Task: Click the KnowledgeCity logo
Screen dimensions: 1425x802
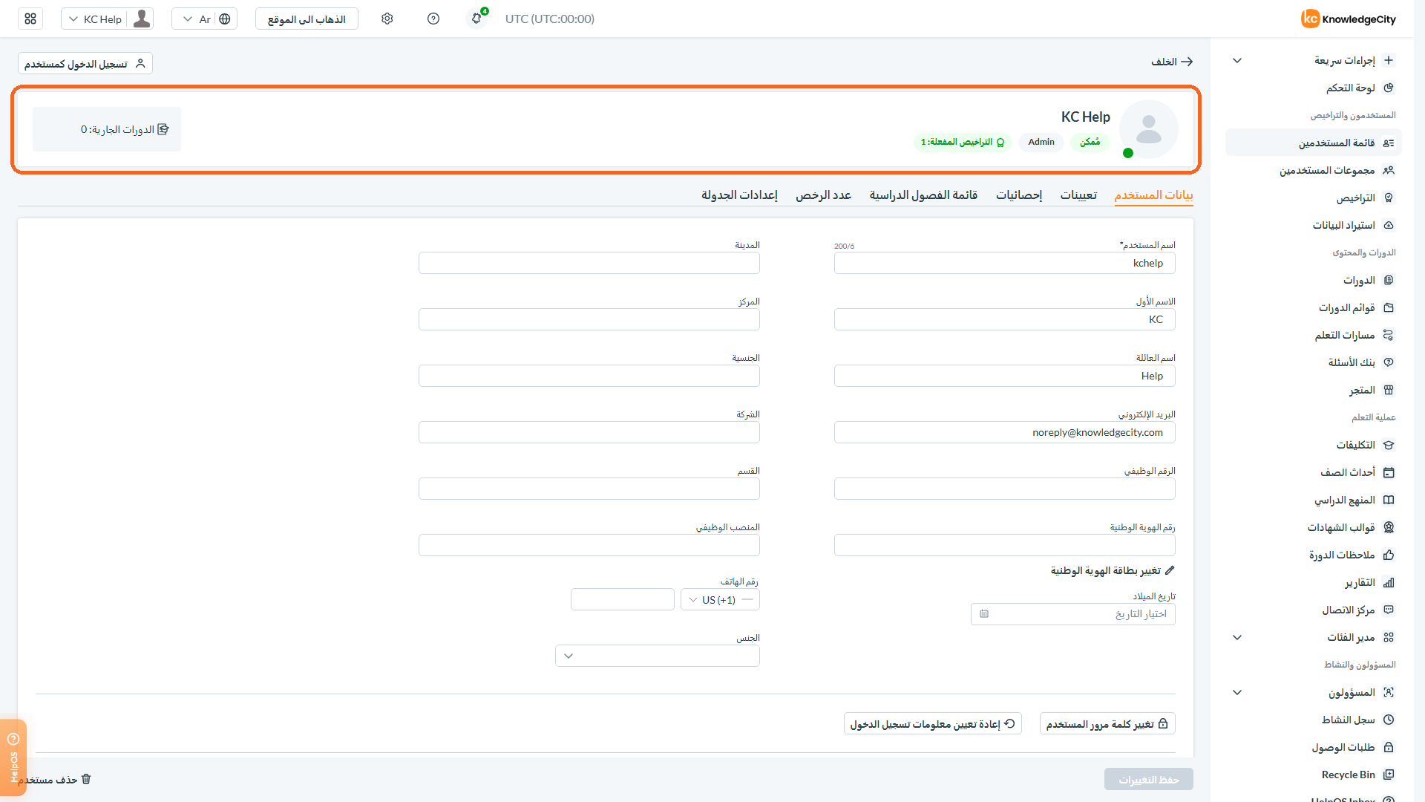Action: click(x=1348, y=19)
